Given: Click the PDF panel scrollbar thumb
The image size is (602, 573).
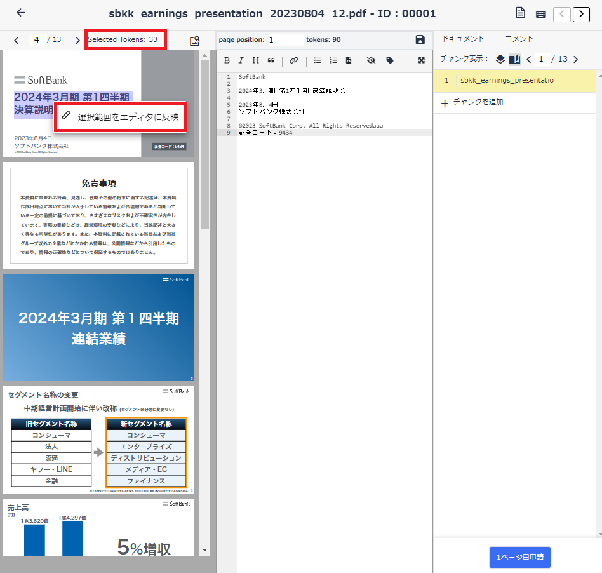Looking at the screenshot, I should 204,144.
